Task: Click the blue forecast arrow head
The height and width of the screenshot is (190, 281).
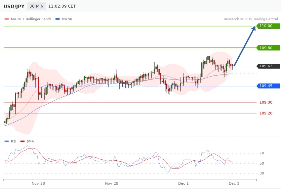Action: tap(254, 29)
